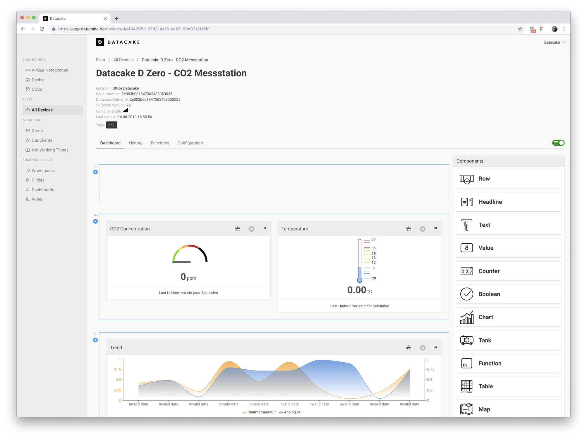Screen dimensions: 587x439
Task: Open settings of CO2 Concentration widget
Action: pyautogui.click(x=237, y=229)
